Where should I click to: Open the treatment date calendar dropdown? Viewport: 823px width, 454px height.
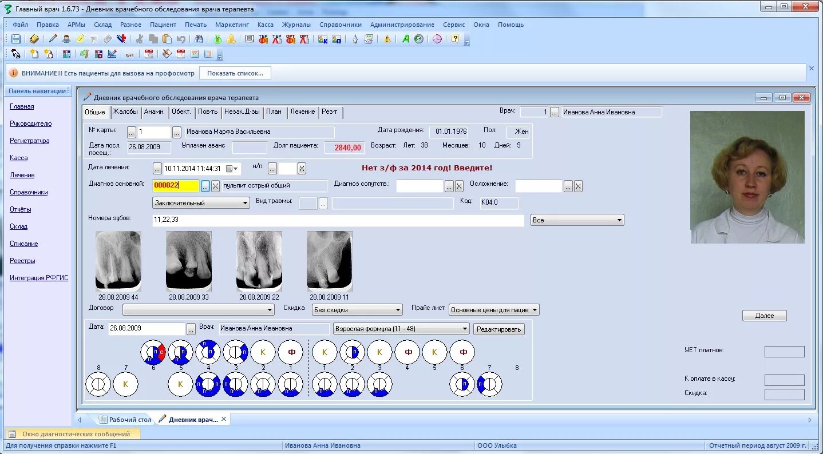click(x=232, y=169)
